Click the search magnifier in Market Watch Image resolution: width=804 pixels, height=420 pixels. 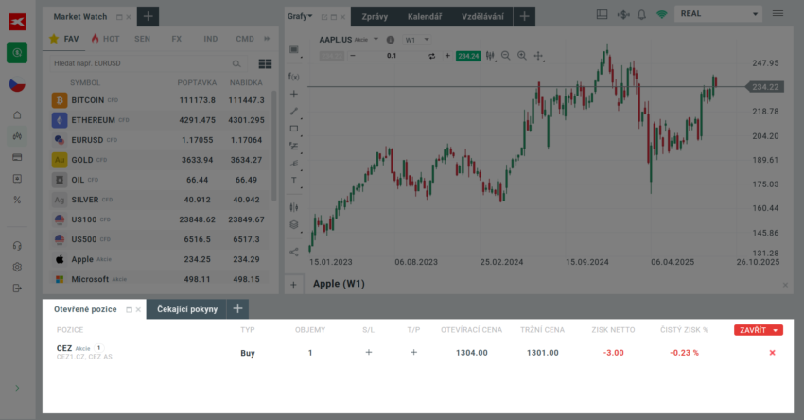coord(236,63)
